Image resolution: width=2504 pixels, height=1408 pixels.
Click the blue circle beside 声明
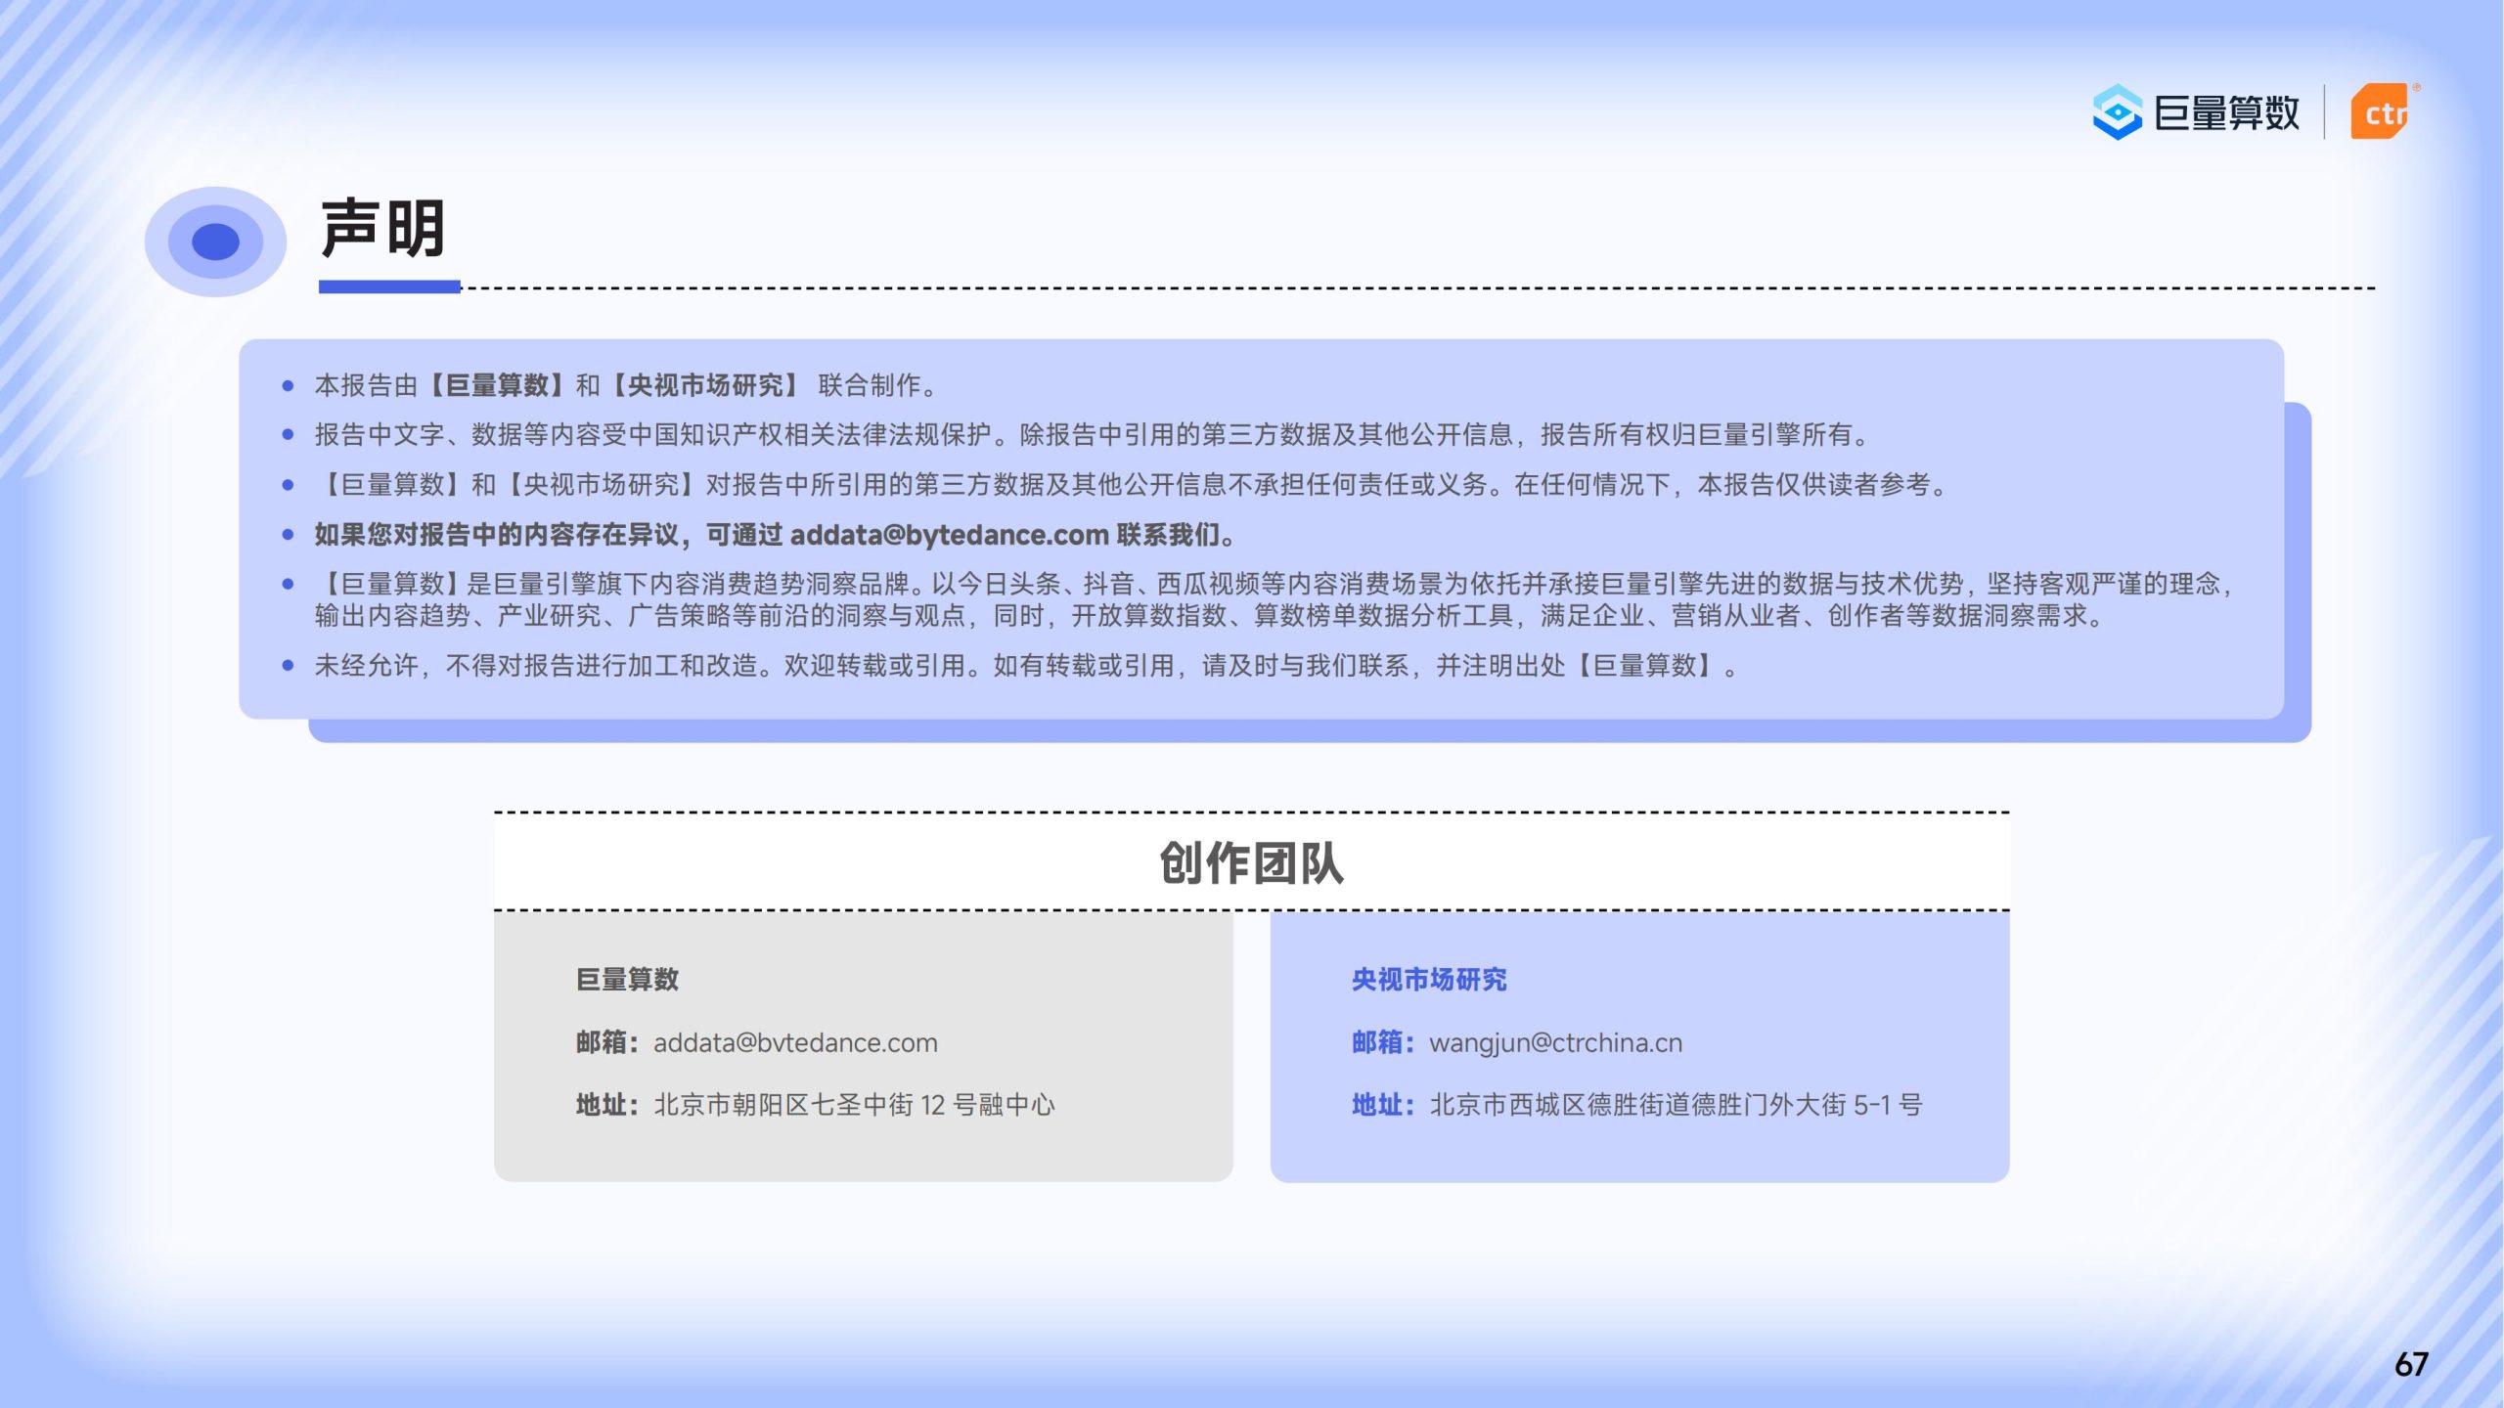(215, 242)
